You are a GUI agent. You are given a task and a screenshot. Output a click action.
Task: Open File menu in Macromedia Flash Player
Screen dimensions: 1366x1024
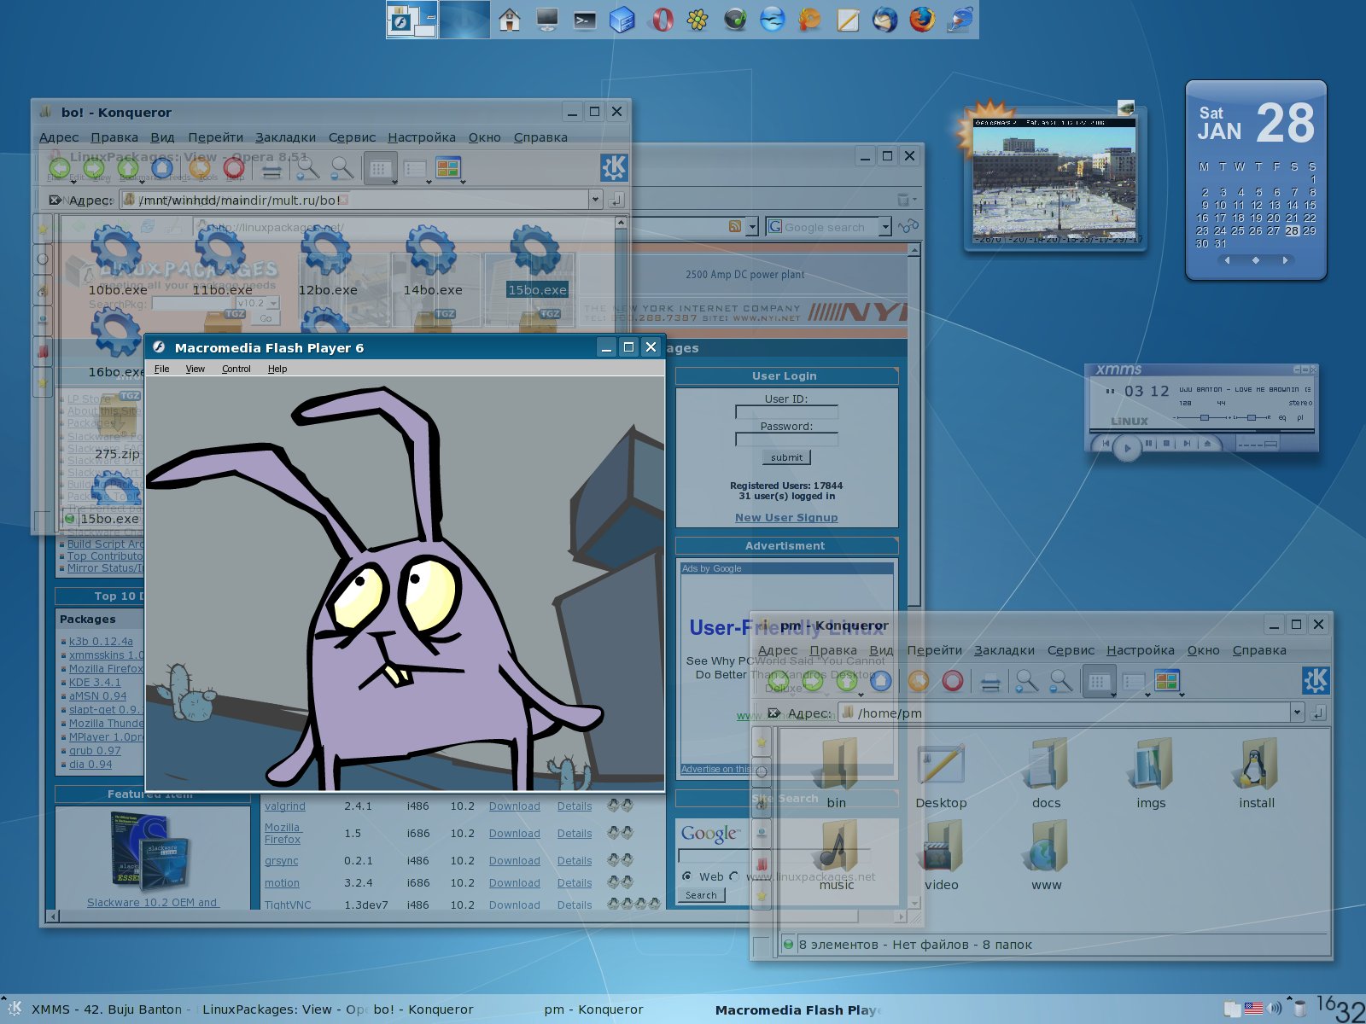(161, 369)
